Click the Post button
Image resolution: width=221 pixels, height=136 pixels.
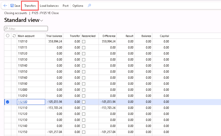65,6
